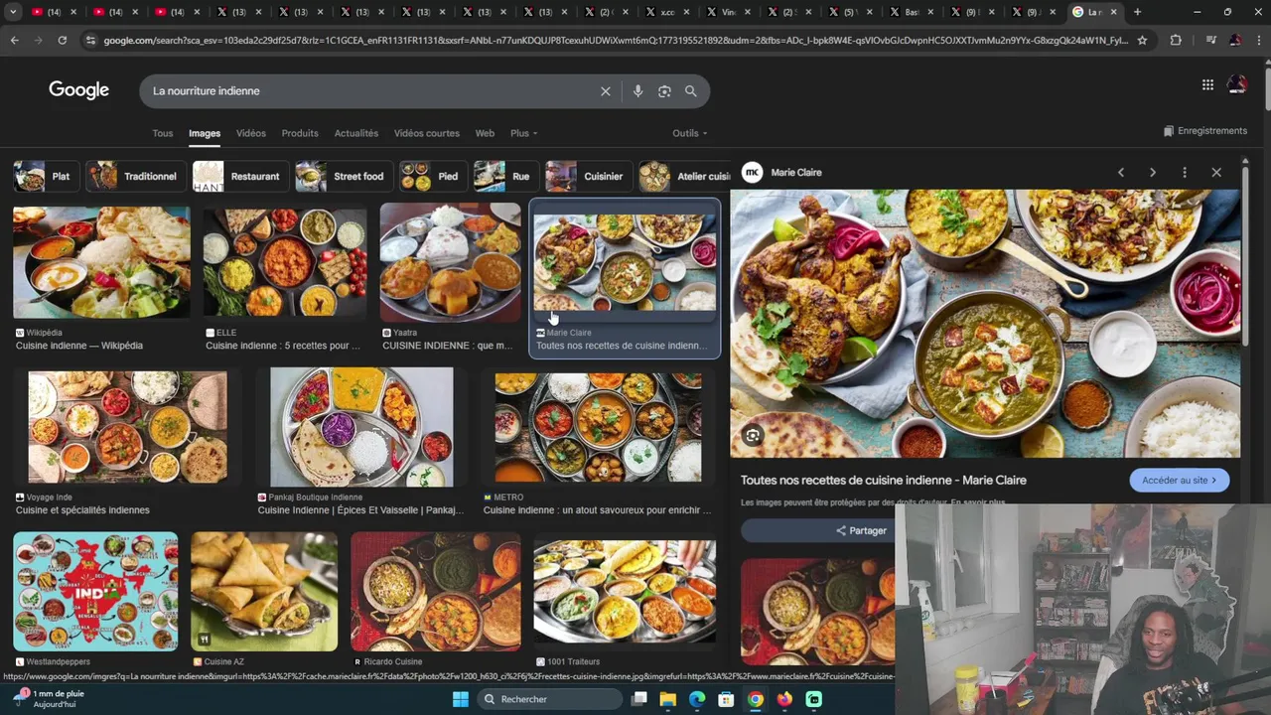Open a new Chrome tab
Viewport: 1271px width, 715px height.
1137,12
